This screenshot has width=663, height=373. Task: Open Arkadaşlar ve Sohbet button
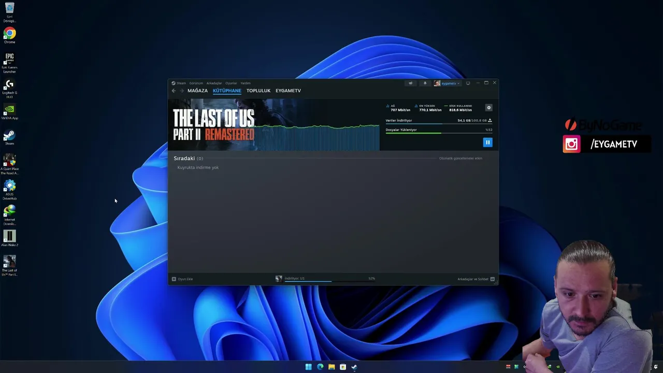[476, 279]
